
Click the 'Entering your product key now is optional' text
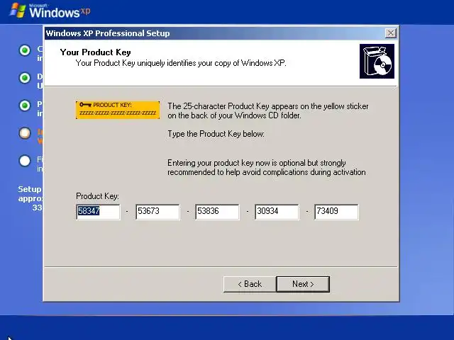tap(267, 167)
